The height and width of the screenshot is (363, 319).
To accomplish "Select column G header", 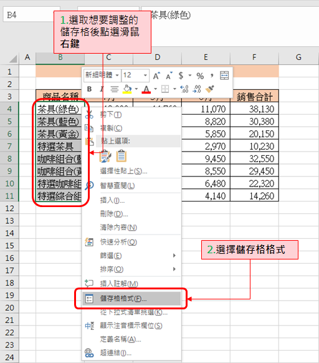I will tap(298, 57).
